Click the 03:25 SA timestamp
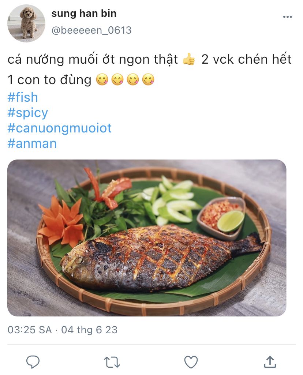 click(30, 330)
